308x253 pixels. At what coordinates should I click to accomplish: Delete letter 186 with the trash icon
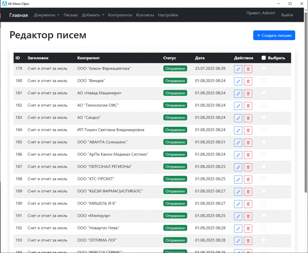pyautogui.click(x=248, y=155)
